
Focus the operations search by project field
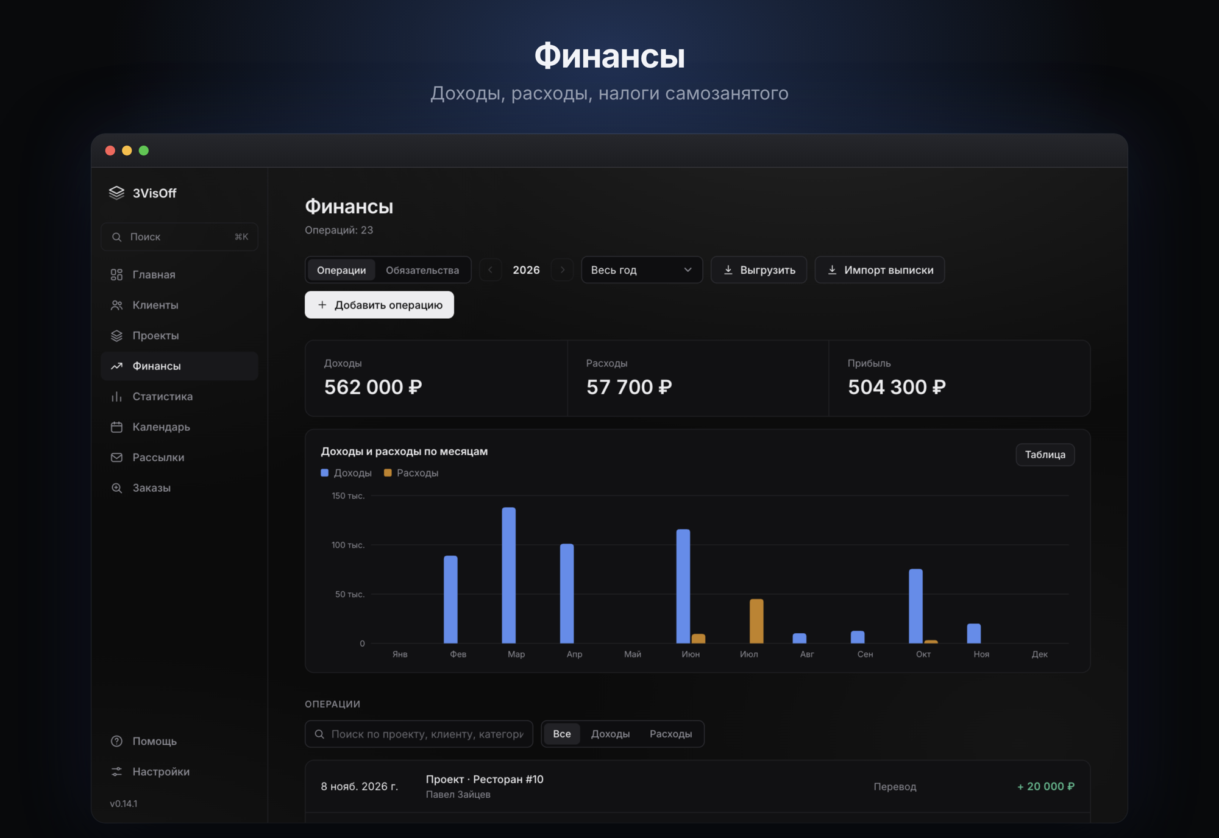419,734
